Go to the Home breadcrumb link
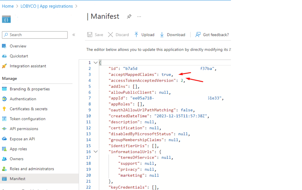The height and width of the screenshot is (190, 302). 8,6
